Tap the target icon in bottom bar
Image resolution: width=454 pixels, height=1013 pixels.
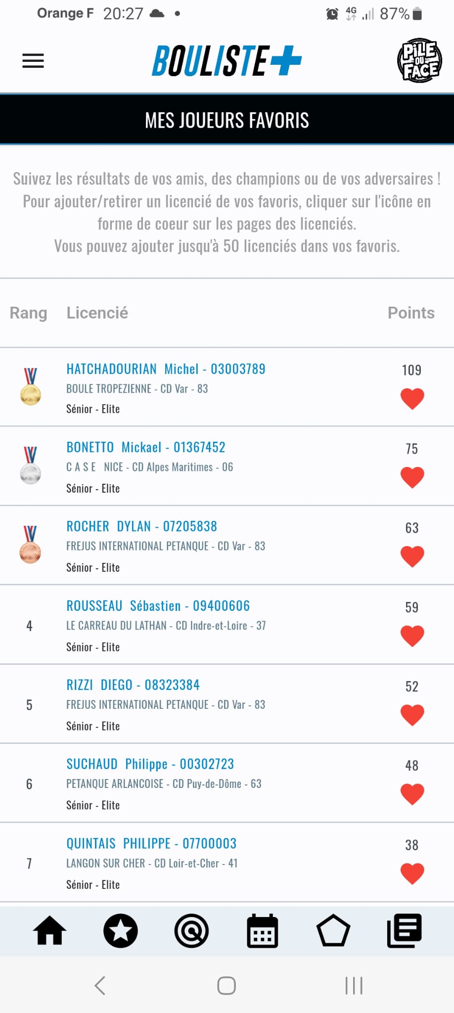[x=191, y=930]
